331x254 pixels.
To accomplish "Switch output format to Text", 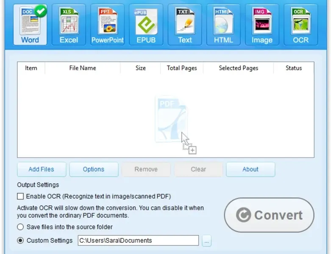I will pyautogui.click(x=185, y=25).
